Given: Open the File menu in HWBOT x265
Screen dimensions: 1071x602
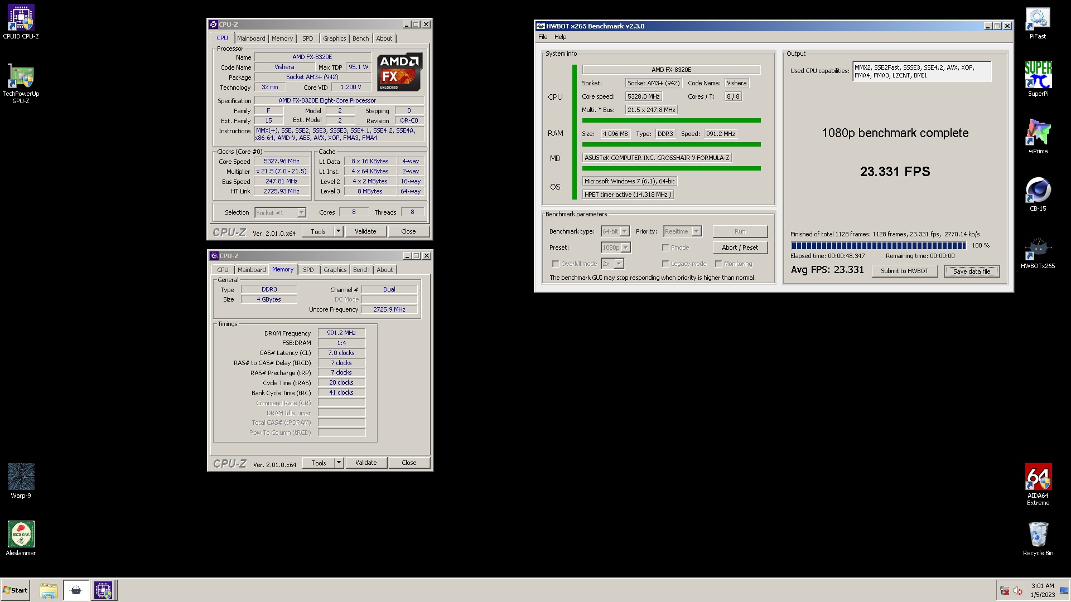Looking at the screenshot, I should pos(543,37).
